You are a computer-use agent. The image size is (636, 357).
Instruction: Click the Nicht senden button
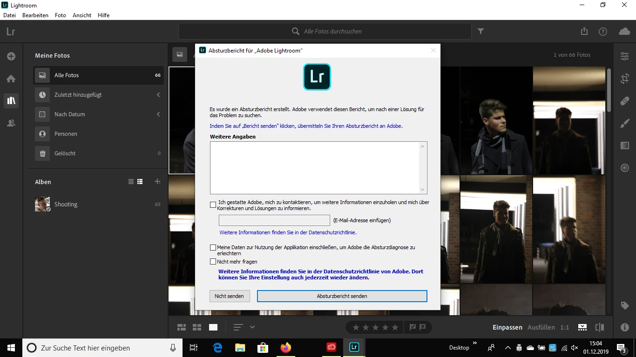(x=229, y=296)
